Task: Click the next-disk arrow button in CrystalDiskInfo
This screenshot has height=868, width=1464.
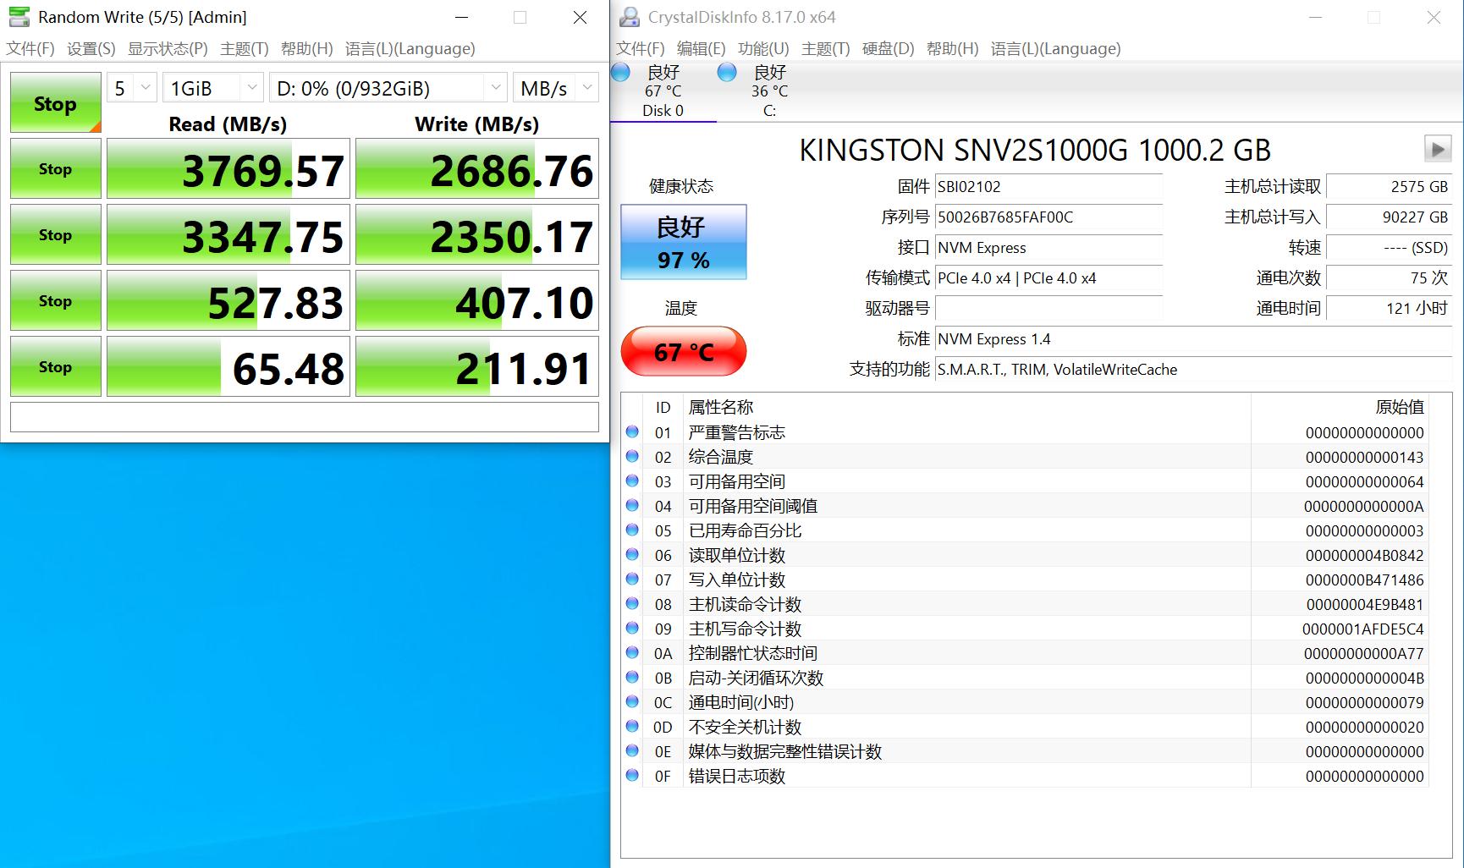Action: tap(1436, 149)
